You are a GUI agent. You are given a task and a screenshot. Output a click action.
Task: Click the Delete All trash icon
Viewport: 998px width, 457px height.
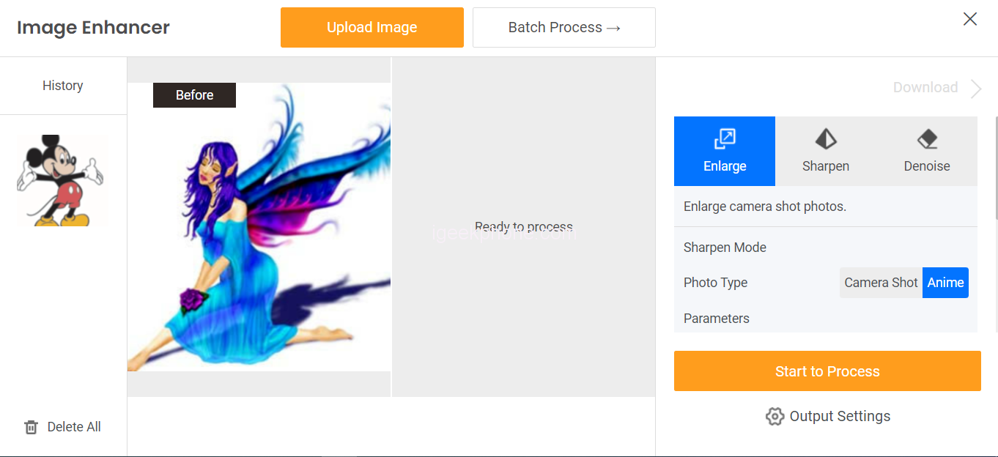pyautogui.click(x=32, y=427)
